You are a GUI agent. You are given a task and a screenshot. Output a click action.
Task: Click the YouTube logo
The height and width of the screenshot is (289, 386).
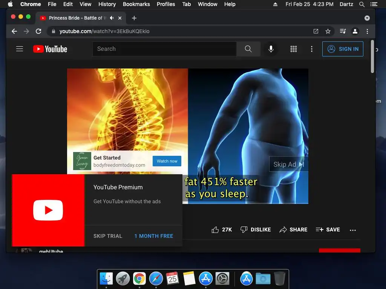50,49
